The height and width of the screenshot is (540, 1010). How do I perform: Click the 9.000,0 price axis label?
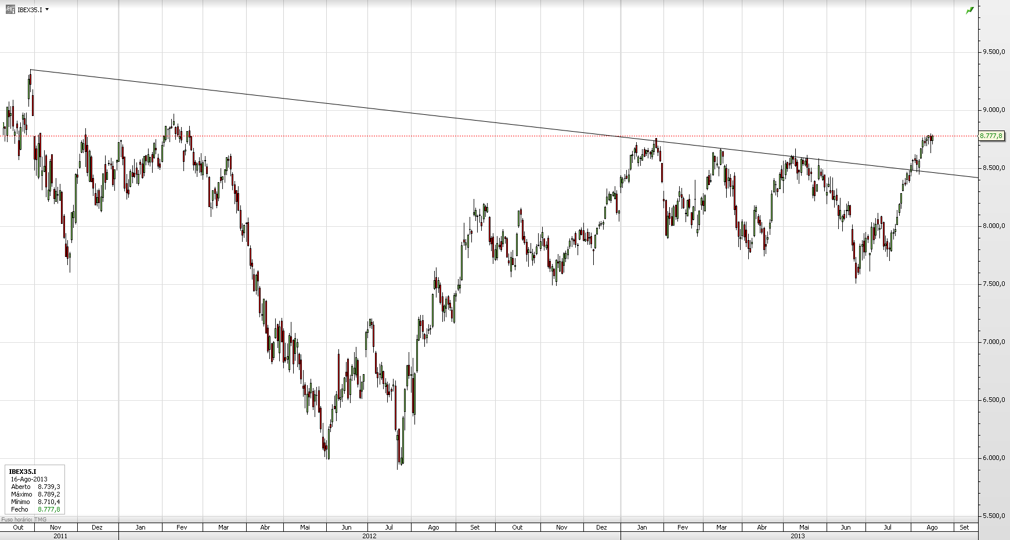(993, 110)
